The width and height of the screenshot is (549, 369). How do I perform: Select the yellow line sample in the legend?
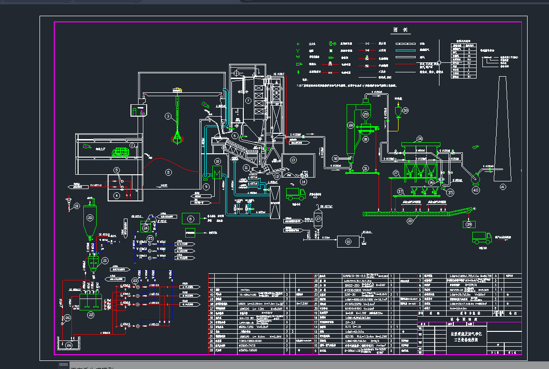tap(367, 77)
